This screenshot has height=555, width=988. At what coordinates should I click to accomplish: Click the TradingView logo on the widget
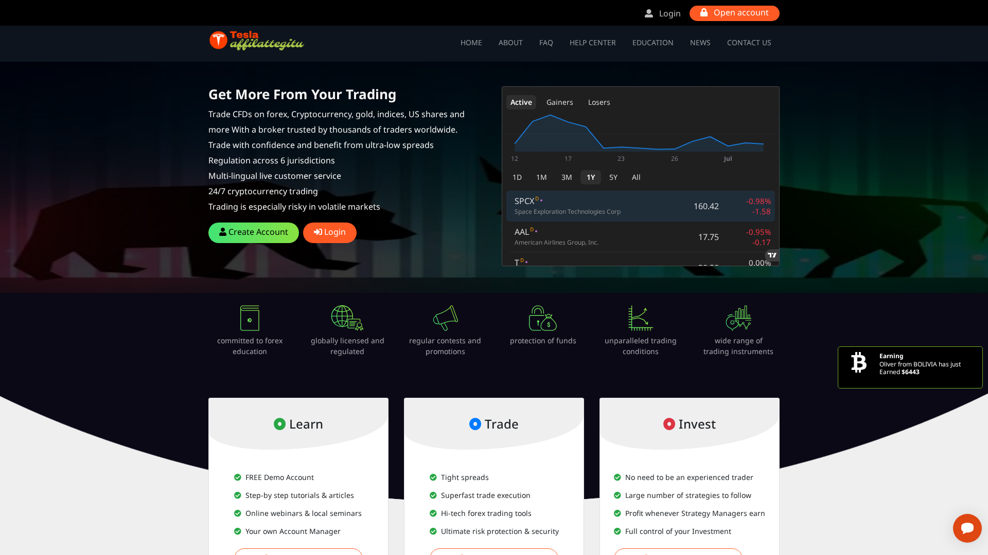pos(772,255)
